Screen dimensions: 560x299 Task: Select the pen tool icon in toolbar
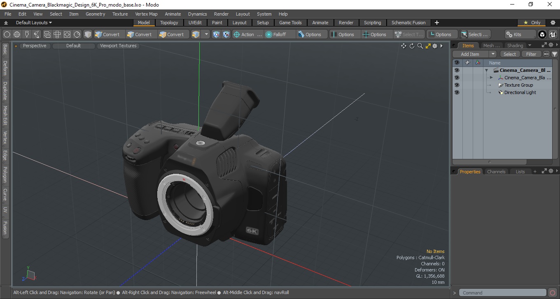[27, 34]
